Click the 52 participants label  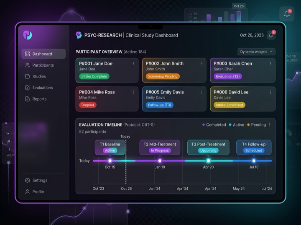pos(92,132)
